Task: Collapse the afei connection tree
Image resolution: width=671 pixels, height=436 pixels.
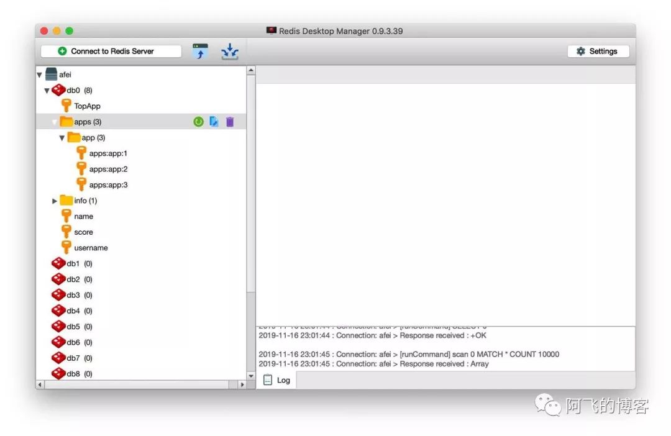Action: point(39,75)
